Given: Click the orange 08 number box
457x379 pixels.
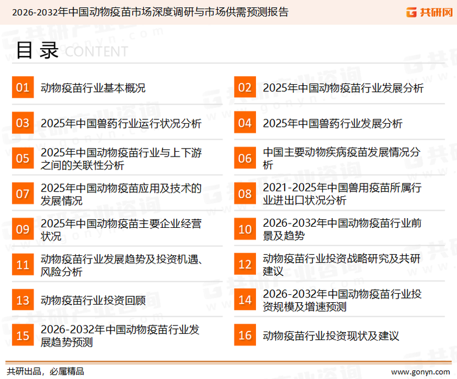Looking at the screenshot, I should click(245, 194).
